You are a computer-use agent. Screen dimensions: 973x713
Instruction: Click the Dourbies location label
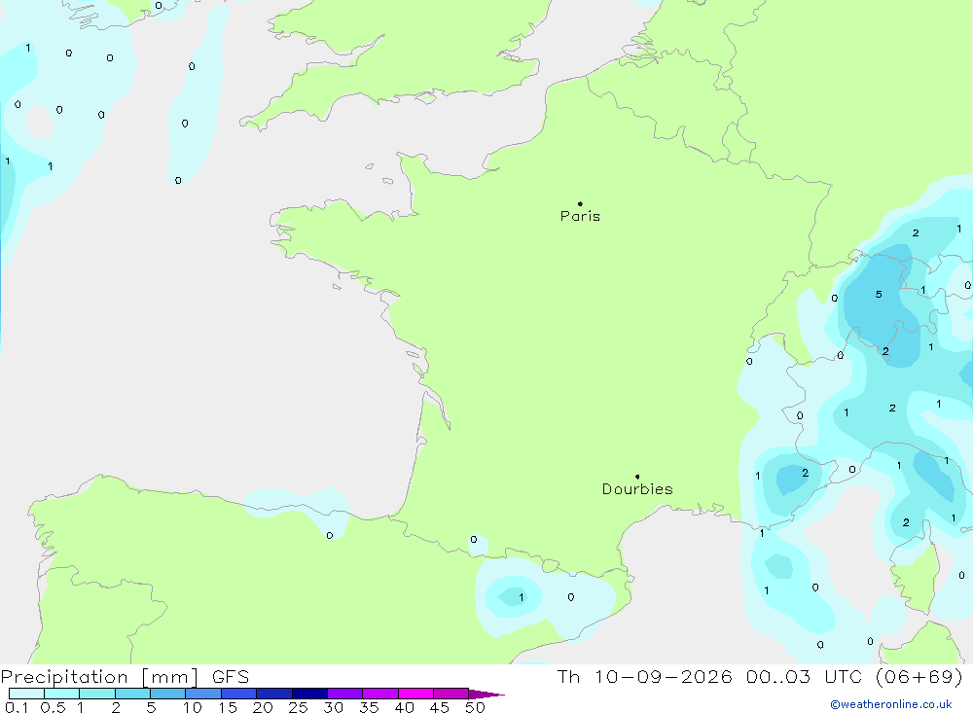coord(637,489)
